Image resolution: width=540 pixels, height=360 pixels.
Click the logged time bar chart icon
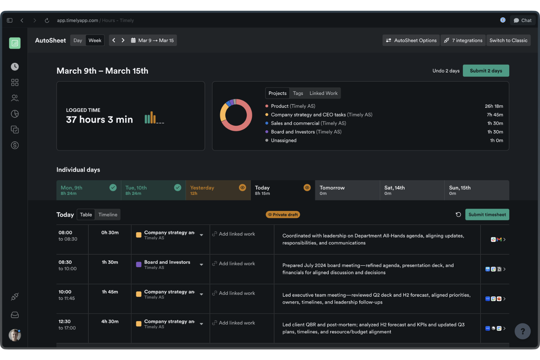tap(154, 118)
